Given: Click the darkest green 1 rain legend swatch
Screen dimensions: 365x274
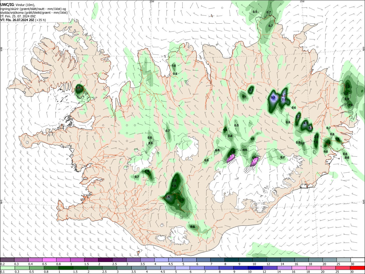Looking at the screenshot, I should (x=65, y=268).
